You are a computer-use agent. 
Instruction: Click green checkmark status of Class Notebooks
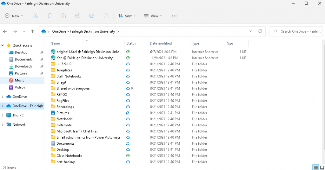click(128, 156)
